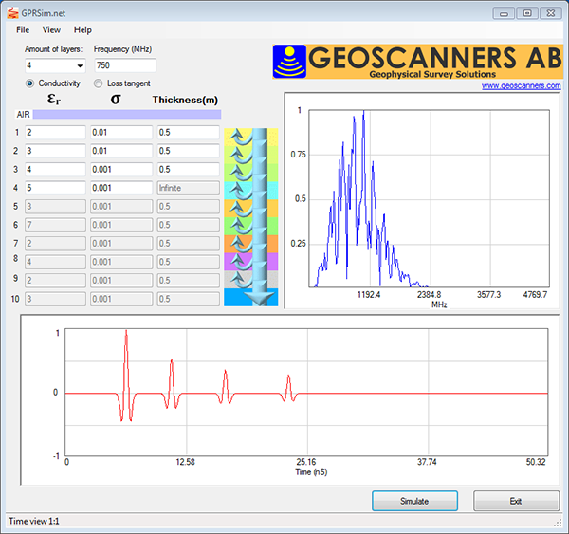Click the Simulate button
Viewport: 569px width, 534px height.
pyautogui.click(x=414, y=501)
